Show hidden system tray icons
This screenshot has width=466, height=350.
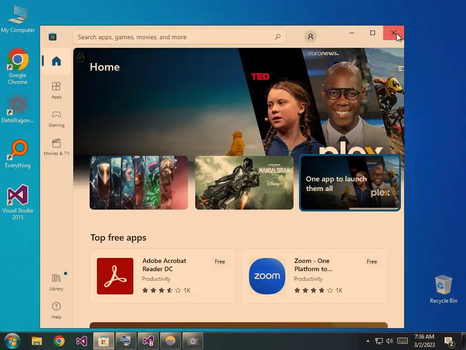click(x=368, y=341)
